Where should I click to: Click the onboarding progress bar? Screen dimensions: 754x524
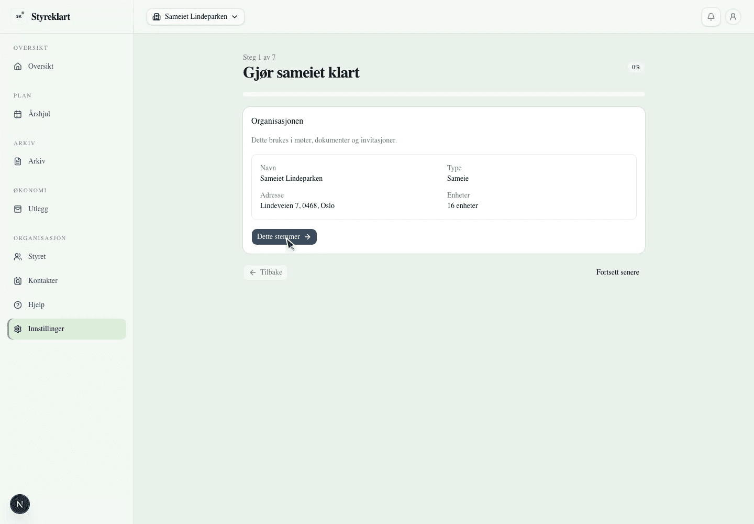point(444,94)
